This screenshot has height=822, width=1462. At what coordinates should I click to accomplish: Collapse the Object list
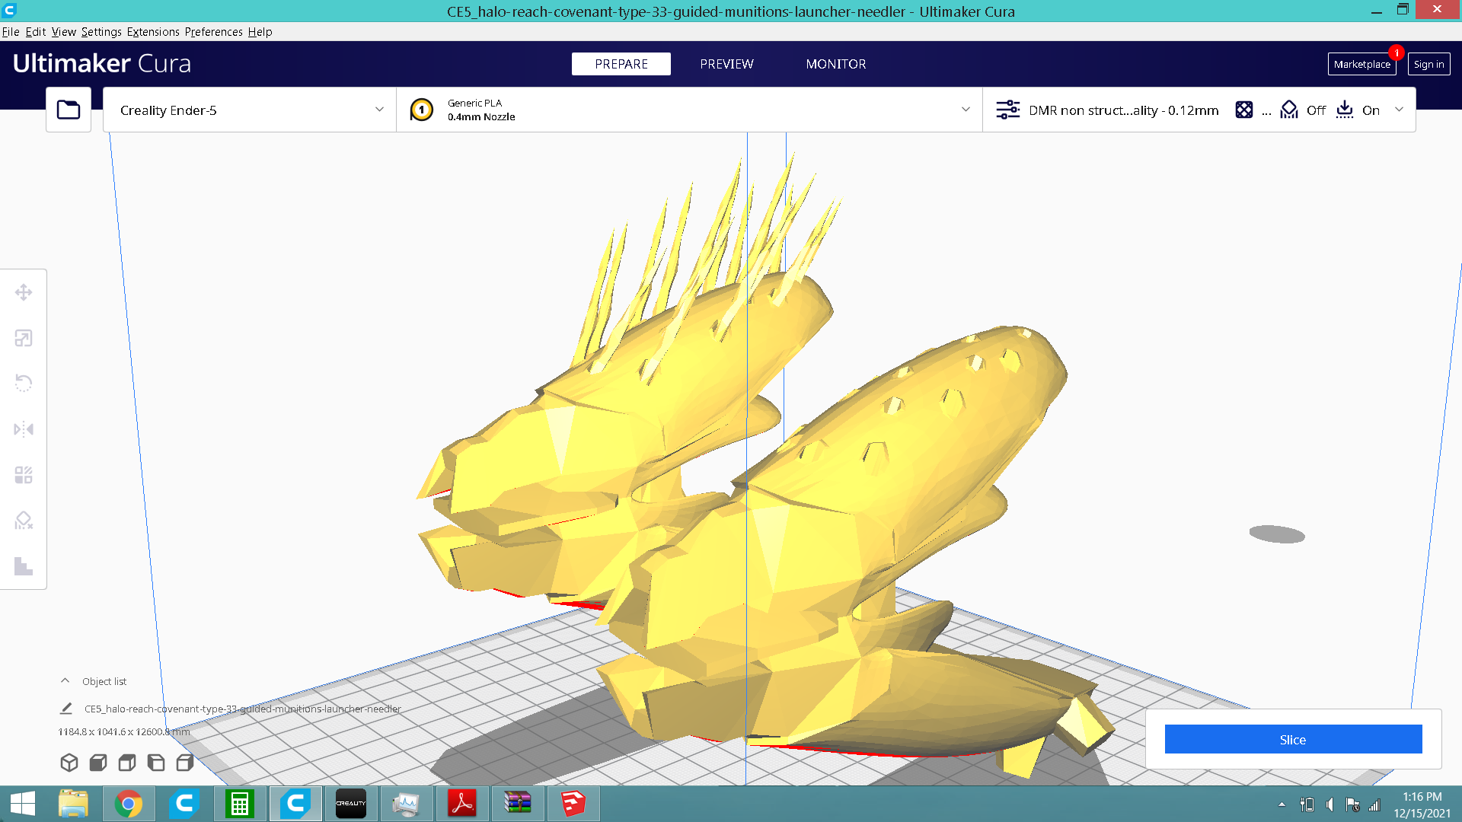tap(65, 681)
